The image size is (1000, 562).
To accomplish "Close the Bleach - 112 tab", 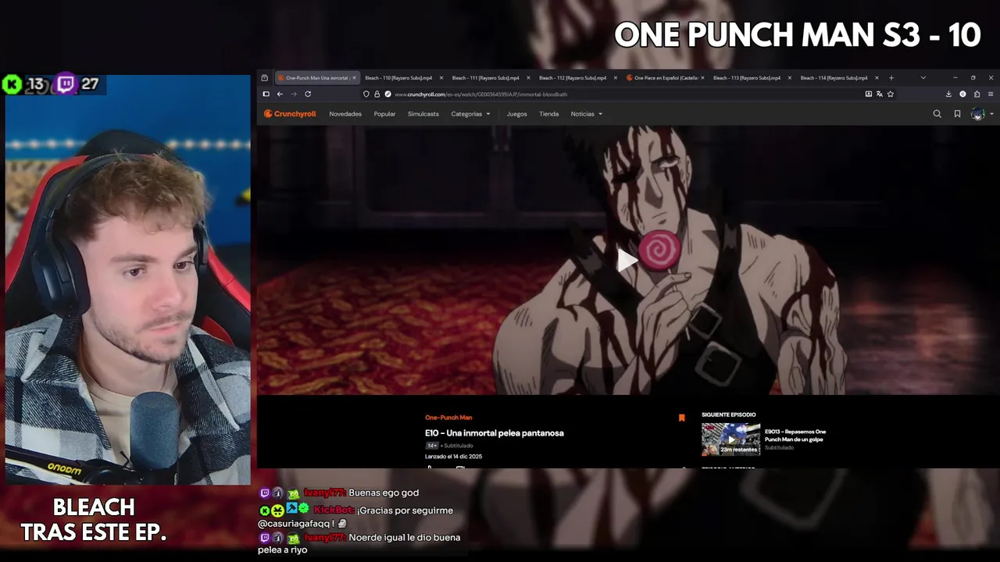I will pyautogui.click(x=616, y=78).
